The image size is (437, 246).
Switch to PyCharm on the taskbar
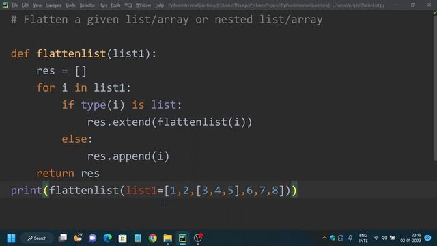click(182, 238)
